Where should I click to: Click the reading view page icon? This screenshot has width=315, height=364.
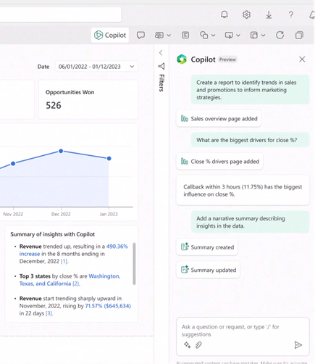pos(185,36)
